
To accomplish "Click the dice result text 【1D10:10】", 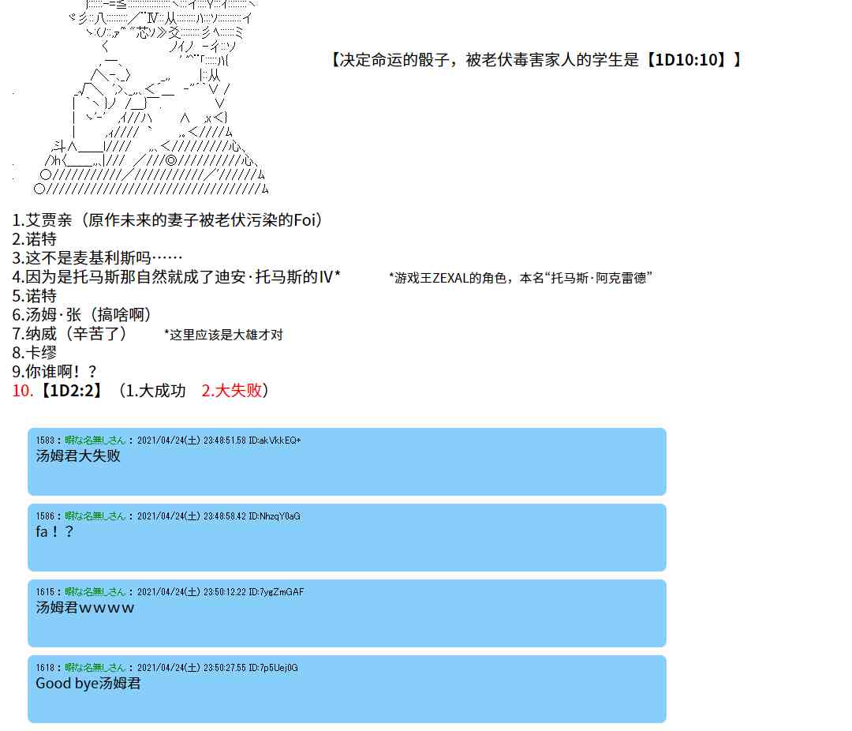I will (x=691, y=59).
